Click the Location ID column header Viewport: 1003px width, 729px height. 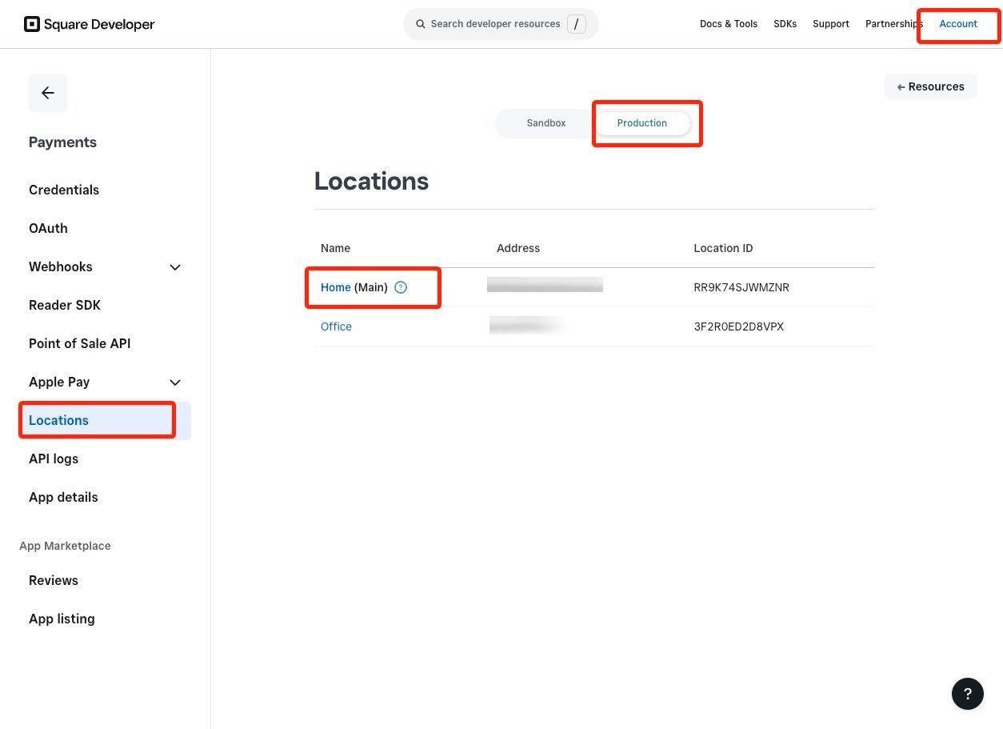pyautogui.click(x=723, y=248)
